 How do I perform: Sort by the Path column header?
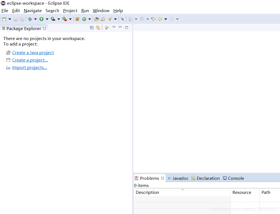270,192
